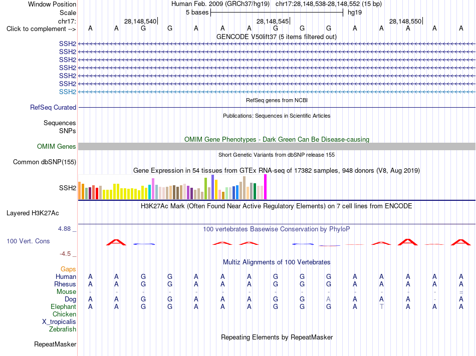The height and width of the screenshot is (356, 476).
Task: Open the 100 Vert. Cons track settings
Action: pos(28,241)
